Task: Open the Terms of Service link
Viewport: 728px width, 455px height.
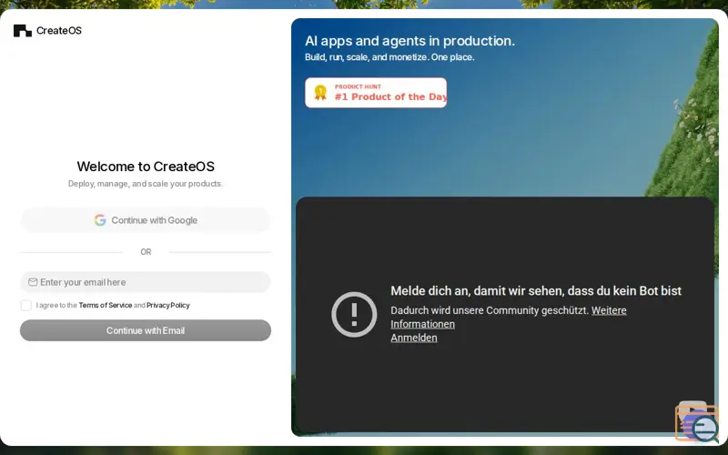Action: (x=106, y=305)
